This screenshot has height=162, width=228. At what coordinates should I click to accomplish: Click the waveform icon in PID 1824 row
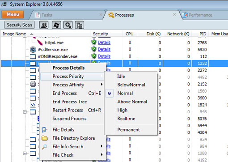point(33,105)
